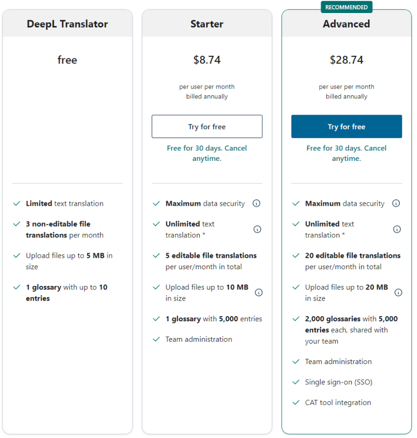The width and height of the screenshot is (417, 438).
Task: Click the info icon next to upload files 10 MB
Action: (x=259, y=293)
